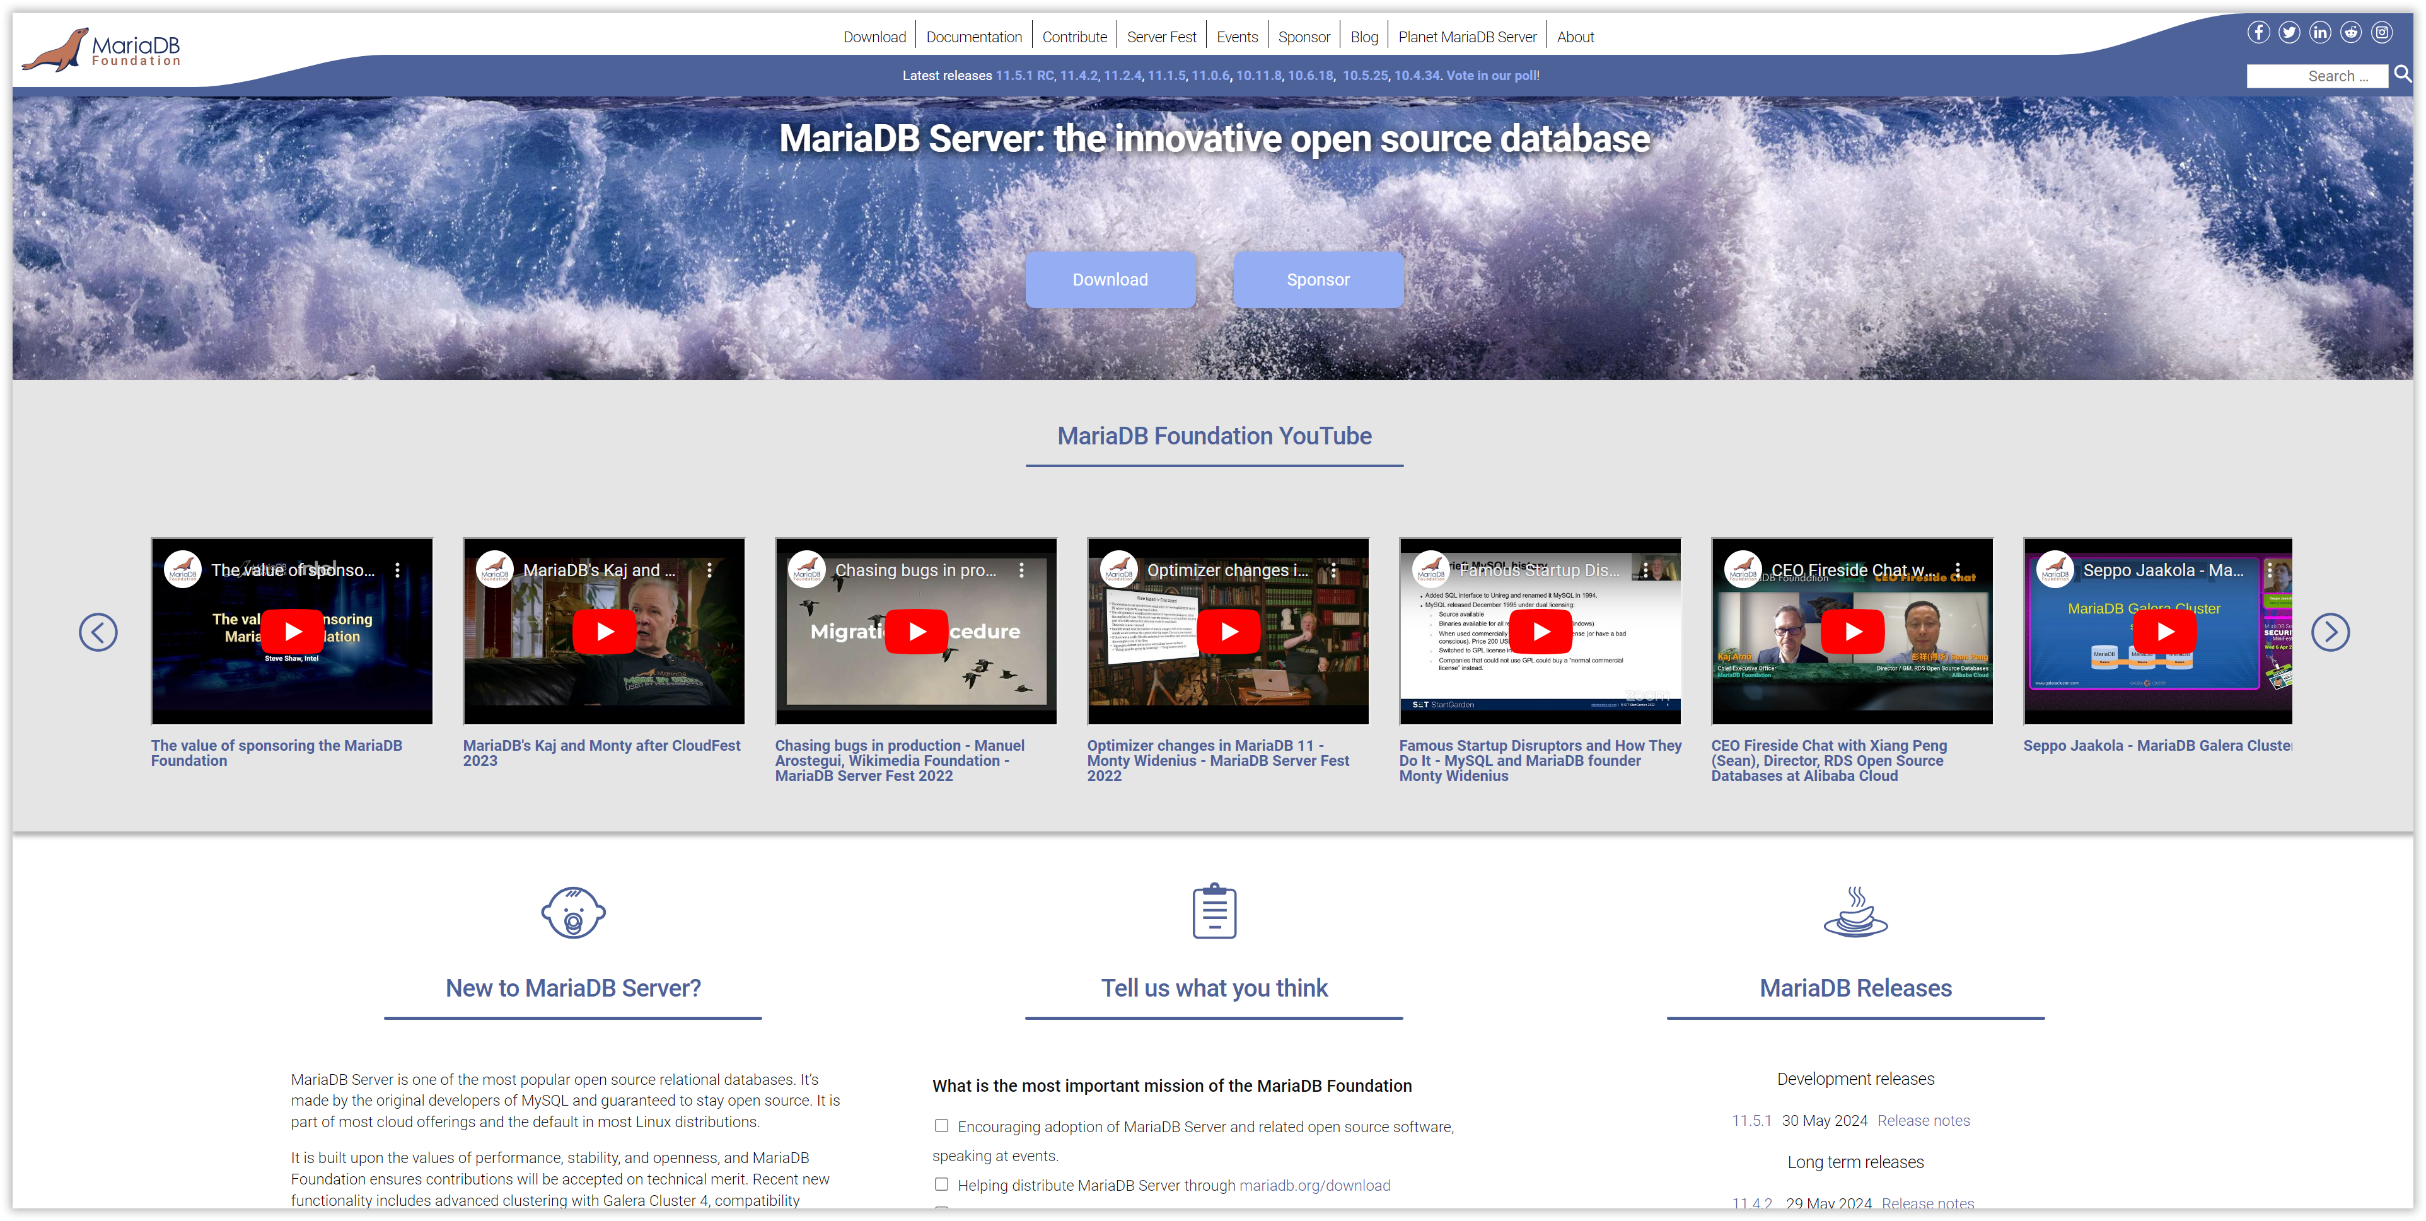Open the Instagram social icon
The width and height of the screenshot is (2426, 1221).
pos(2382,33)
